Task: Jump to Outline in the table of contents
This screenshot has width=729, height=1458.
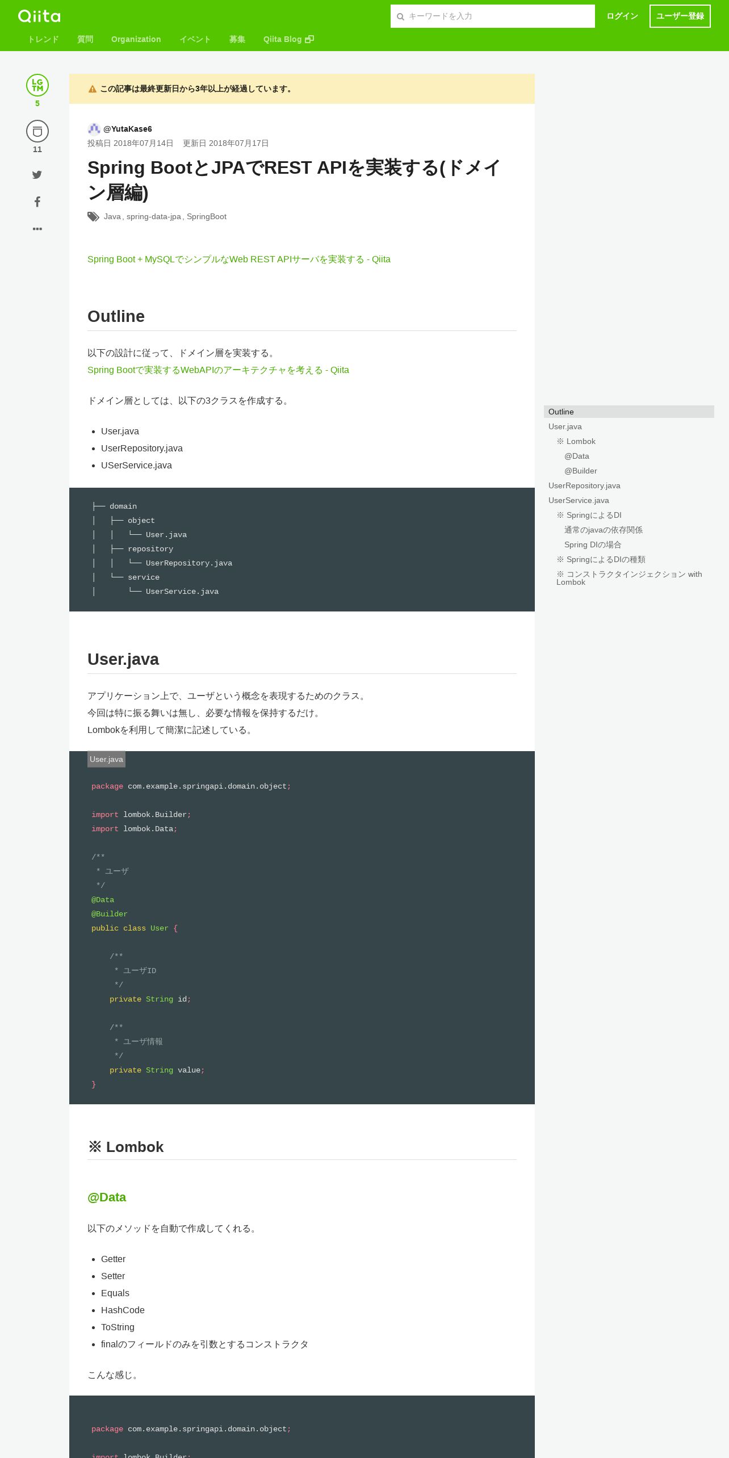Action: 629,412
